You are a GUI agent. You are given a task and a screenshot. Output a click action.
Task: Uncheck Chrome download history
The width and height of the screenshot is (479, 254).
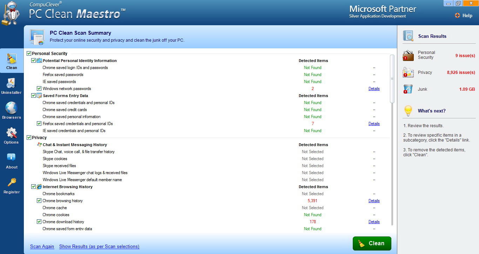click(x=39, y=222)
